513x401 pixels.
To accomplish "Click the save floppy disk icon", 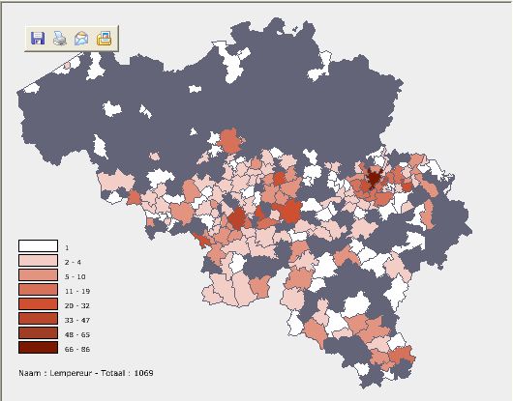I will pos(38,39).
